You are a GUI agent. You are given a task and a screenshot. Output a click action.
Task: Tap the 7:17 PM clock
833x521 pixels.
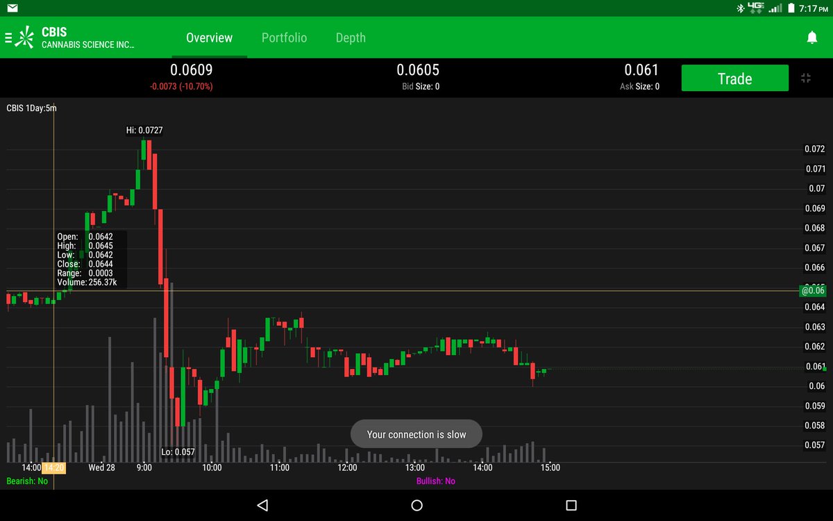813,8
